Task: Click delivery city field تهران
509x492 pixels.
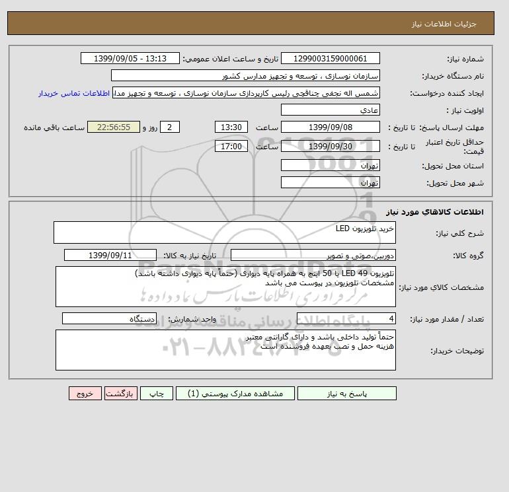Action: pyautogui.click(x=330, y=182)
